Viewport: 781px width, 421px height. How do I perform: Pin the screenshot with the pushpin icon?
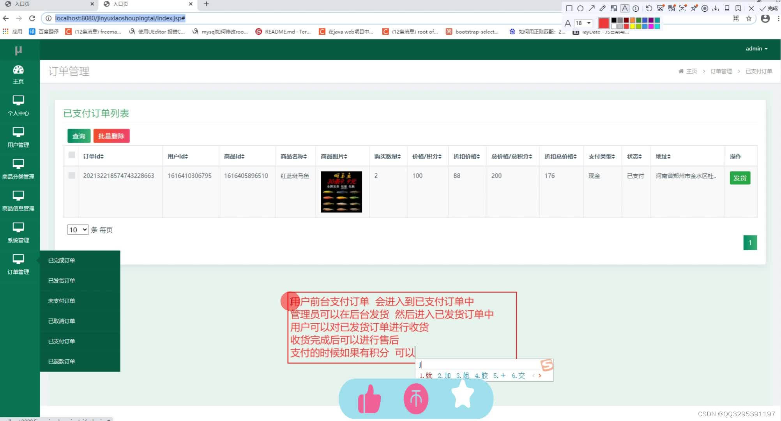point(694,8)
